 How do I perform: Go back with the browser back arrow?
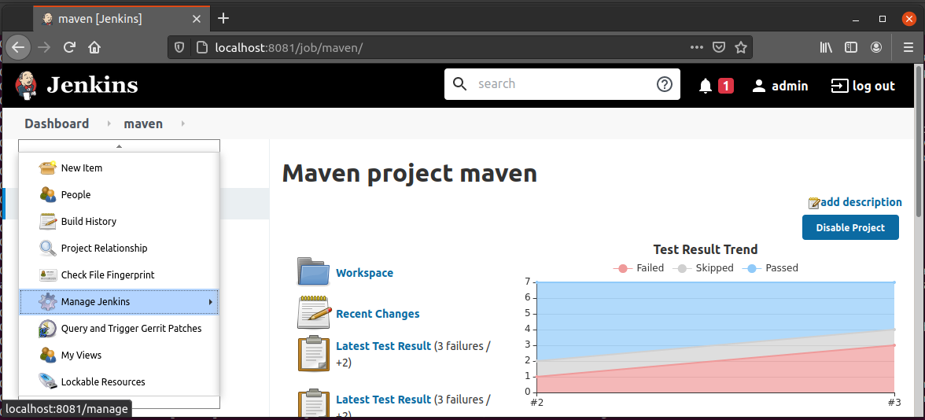click(x=19, y=47)
